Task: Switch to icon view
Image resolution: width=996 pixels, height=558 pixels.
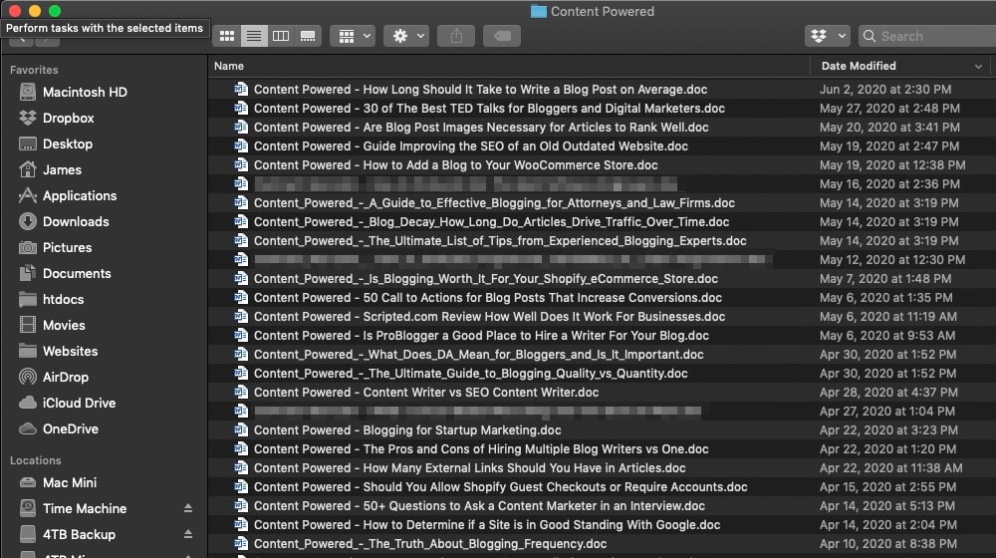Action: pos(227,36)
